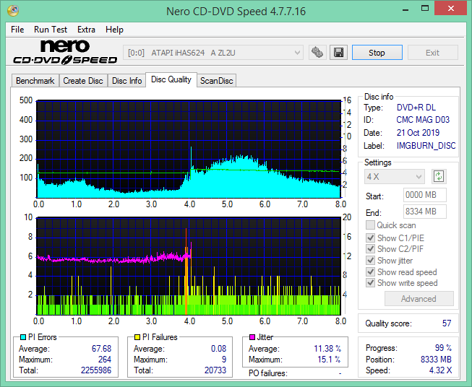The height and width of the screenshot is (387, 472).
Task: Click the date value 21 Oct 2019
Action: pos(418,133)
